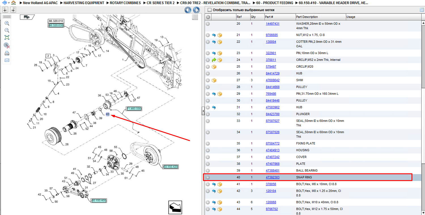The image size is (425, 215).
Task: Click the 60.150.400 reference label in the diagram
Action: coord(99,201)
